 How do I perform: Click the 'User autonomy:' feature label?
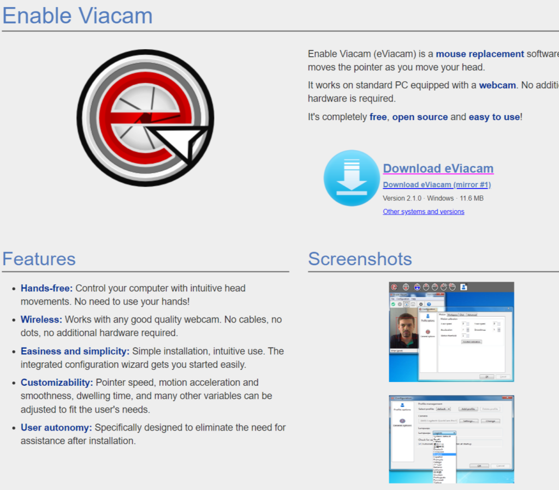point(56,428)
